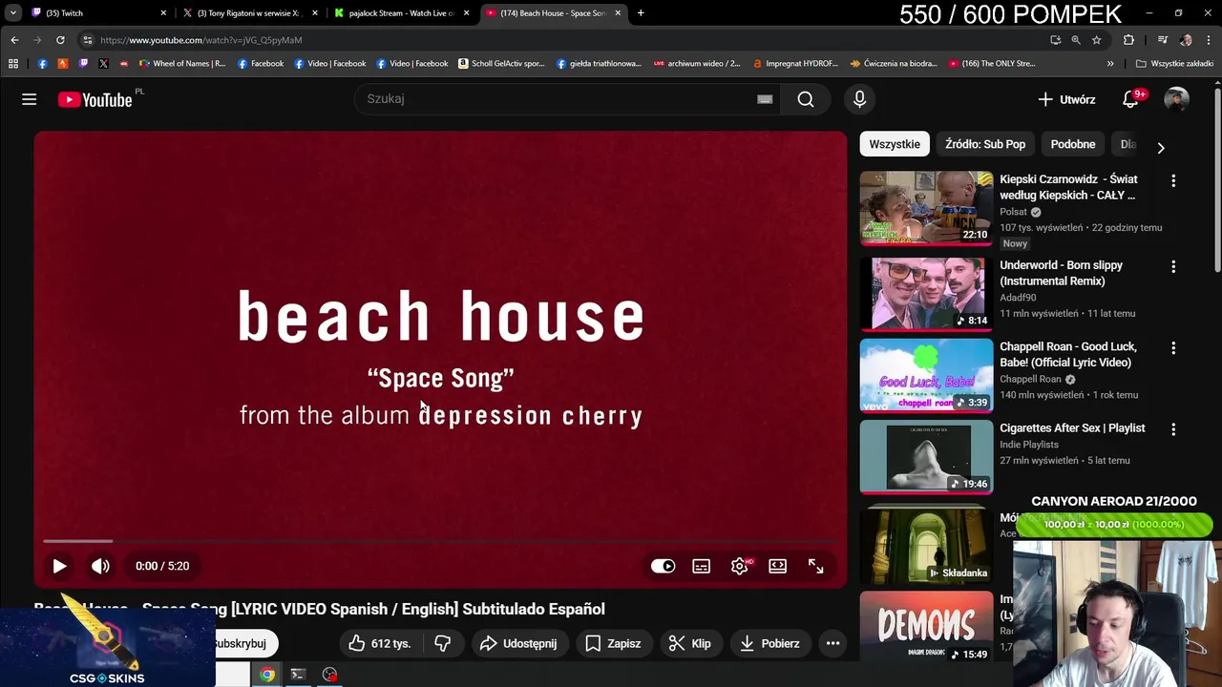Screen dimensions: 1222x687
Task: Open the giełda triathlonowa bookmark
Action: [599, 64]
